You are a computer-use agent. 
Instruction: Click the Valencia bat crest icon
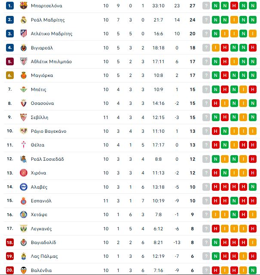pyautogui.click(x=24, y=270)
